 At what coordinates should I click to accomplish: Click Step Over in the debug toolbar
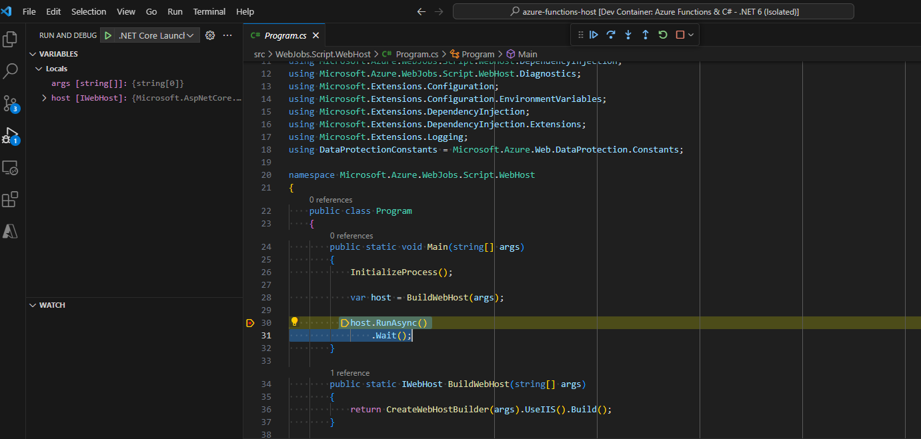(x=611, y=34)
